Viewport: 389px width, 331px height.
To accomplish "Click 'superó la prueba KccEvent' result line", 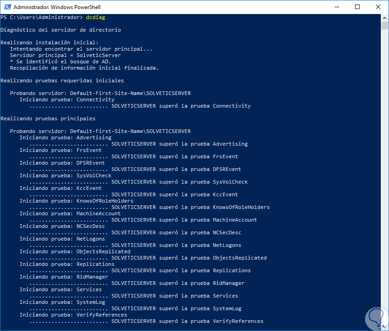I will point(134,194).
